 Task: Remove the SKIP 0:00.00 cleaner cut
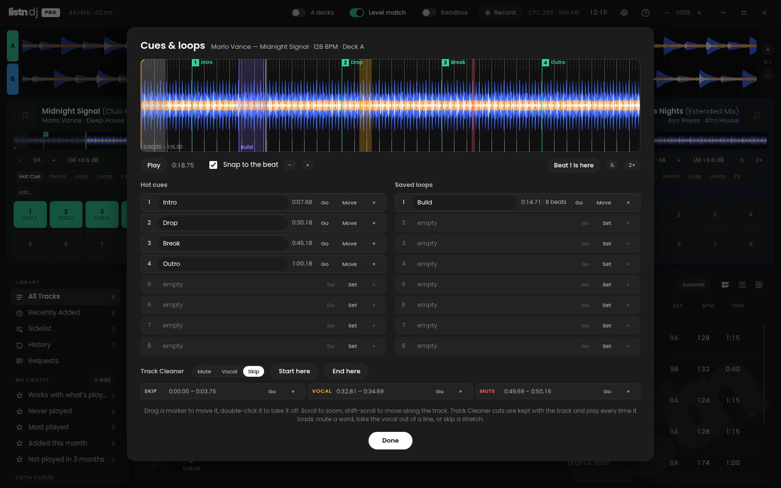(x=293, y=391)
